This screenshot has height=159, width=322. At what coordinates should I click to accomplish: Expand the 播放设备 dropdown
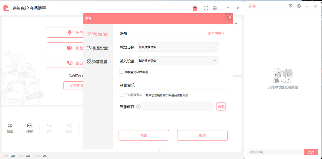pyautogui.click(x=178, y=47)
